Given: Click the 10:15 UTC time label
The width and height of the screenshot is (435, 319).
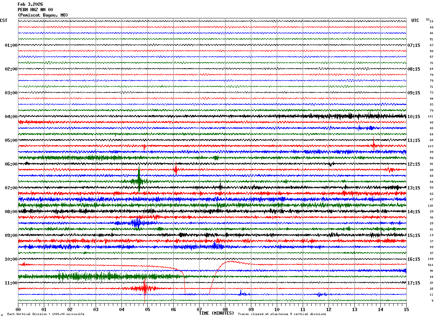Looking at the screenshot, I should coord(414,117).
